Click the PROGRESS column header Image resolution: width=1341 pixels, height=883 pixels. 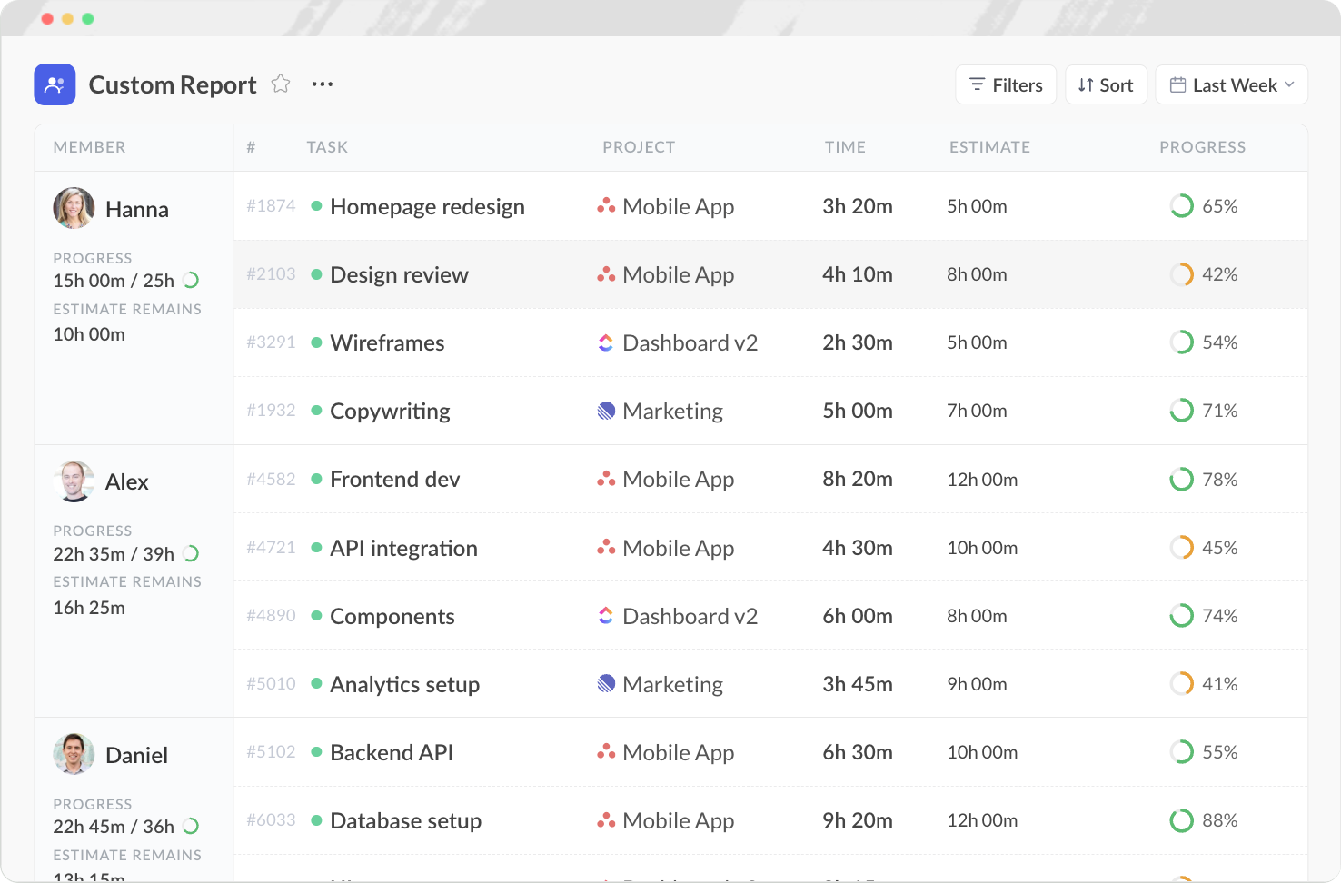click(1202, 147)
